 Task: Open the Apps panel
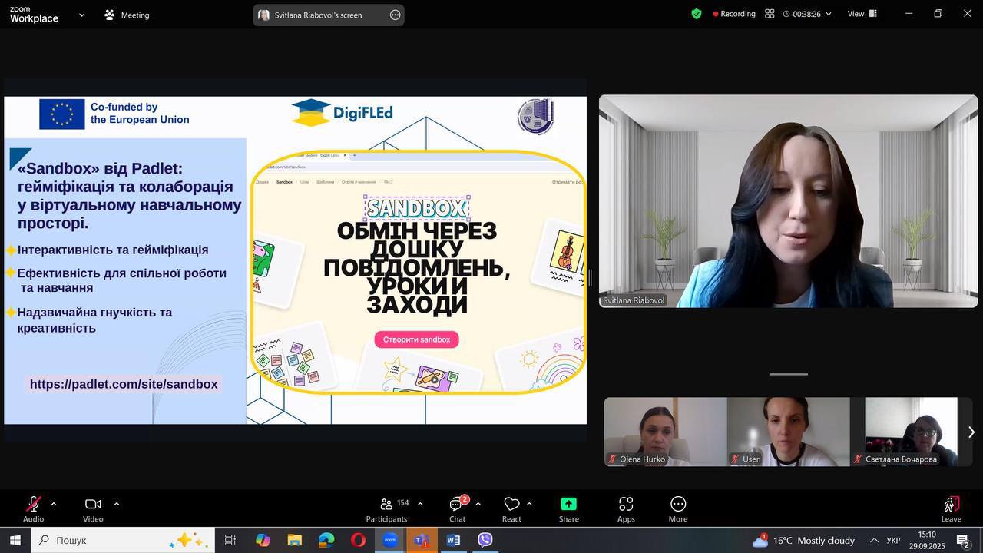[626, 508]
